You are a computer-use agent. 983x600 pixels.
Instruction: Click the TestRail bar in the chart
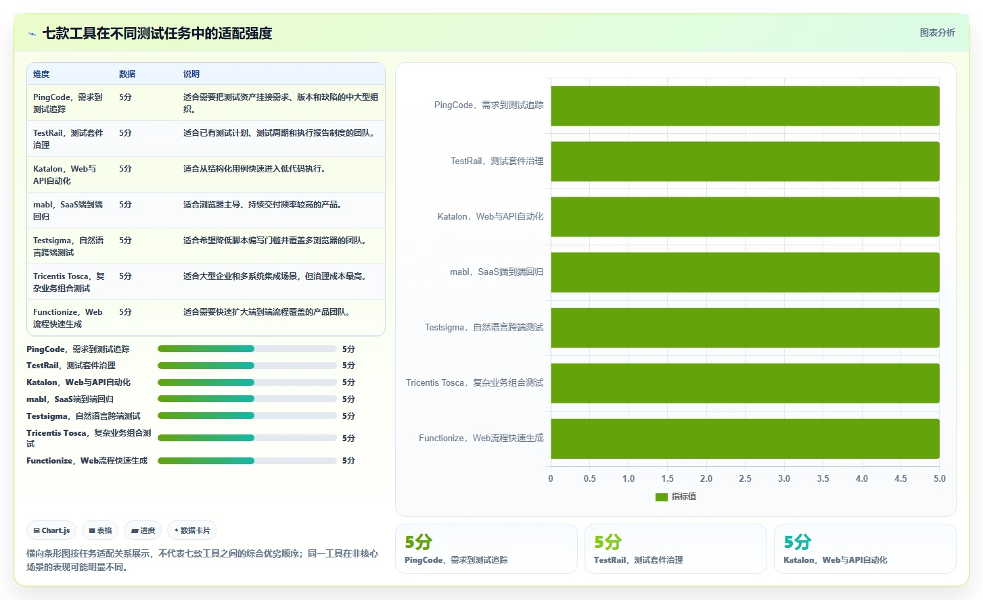(745, 161)
